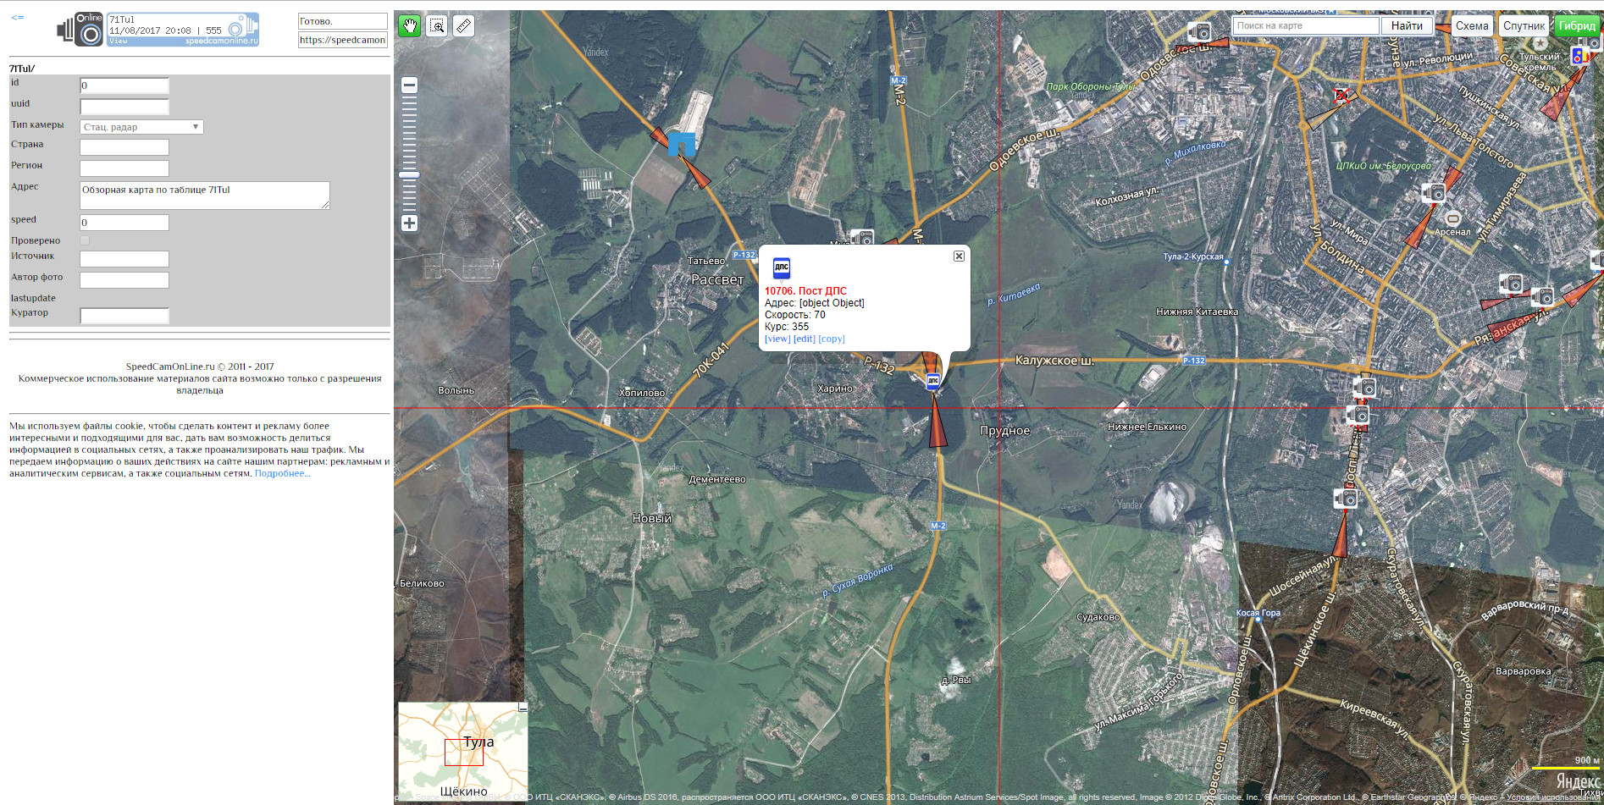Click the map zoom in plus button
This screenshot has width=1604, height=805.
409,223
